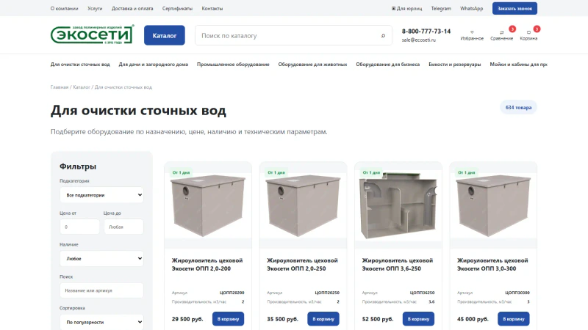Open title Жироуловитель цеховой Экосети ОПП 2,0-250
This screenshot has width=588, height=330.
click(302, 265)
